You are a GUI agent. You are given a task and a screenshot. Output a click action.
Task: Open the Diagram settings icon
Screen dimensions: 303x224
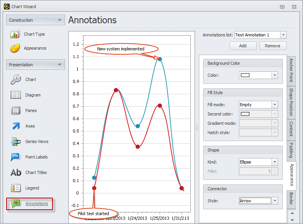[x=16, y=95]
